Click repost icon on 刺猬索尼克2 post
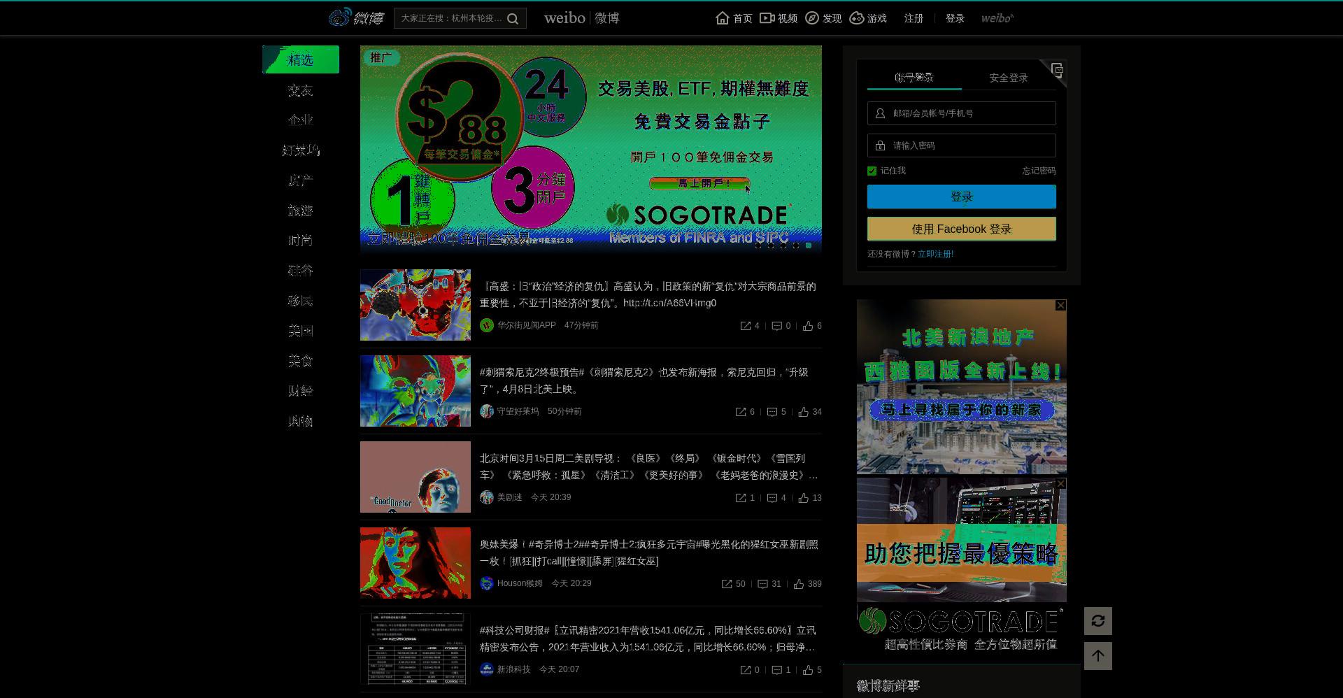 coord(741,412)
